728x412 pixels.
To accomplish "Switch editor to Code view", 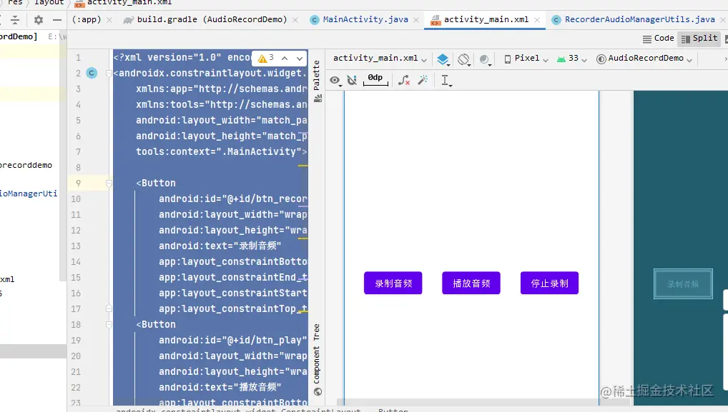I will click(x=658, y=39).
